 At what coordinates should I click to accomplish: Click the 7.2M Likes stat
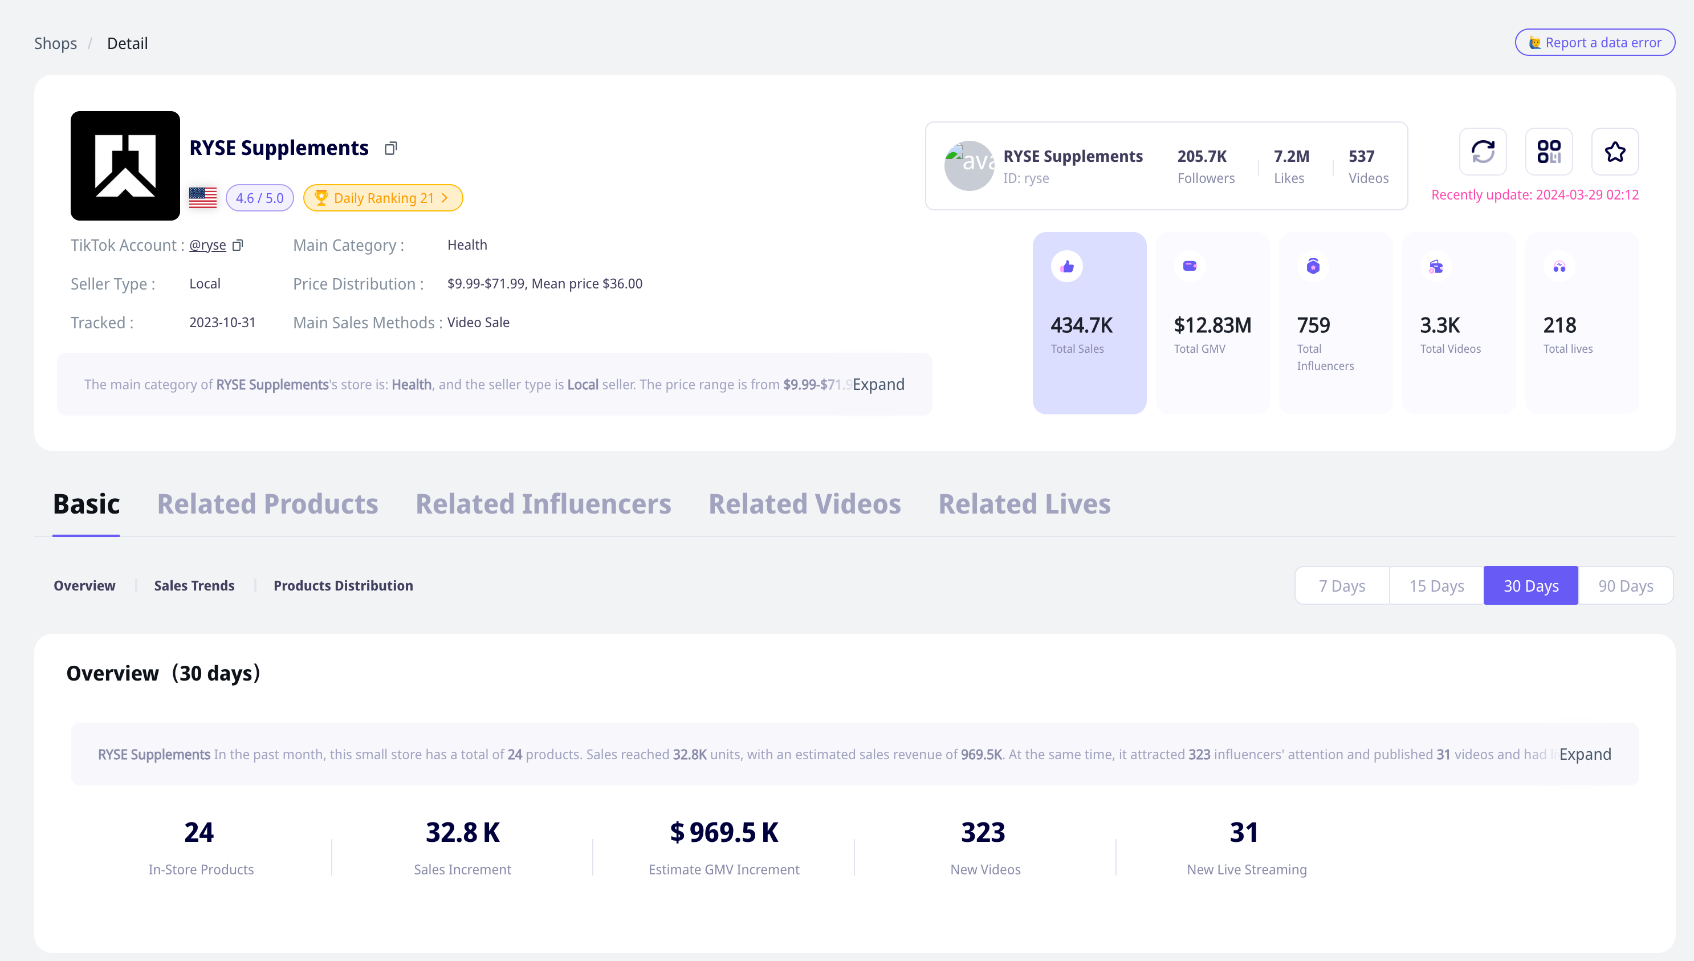click(1292, 166)
